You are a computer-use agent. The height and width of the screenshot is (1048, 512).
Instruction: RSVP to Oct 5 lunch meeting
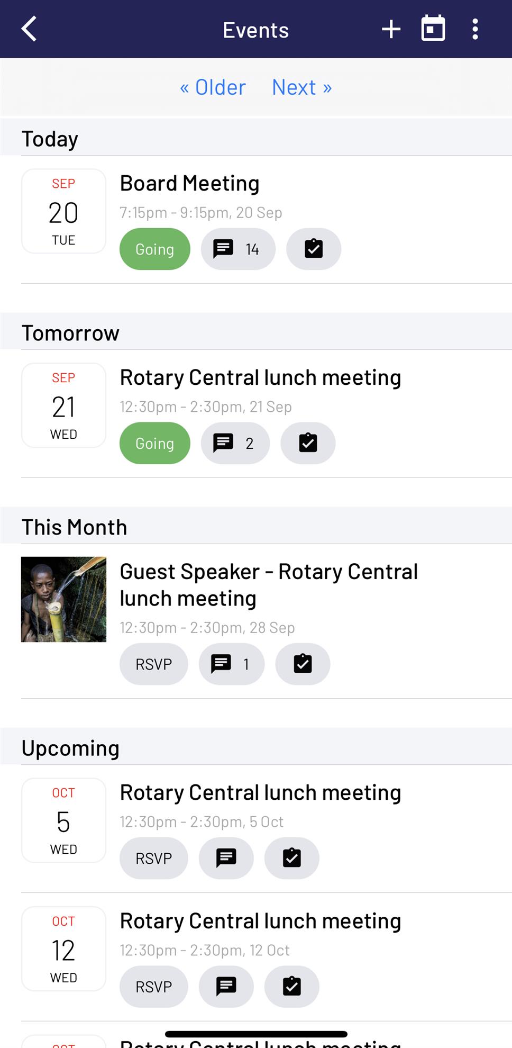coord(153,858)
